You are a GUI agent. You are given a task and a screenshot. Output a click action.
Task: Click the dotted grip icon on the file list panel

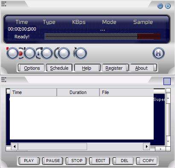pyautogui.click(x=4, y=80)
